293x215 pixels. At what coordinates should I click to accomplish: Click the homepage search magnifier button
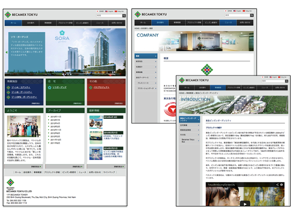(124, 16)
